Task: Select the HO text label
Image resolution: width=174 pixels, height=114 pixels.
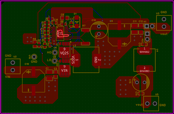Action: (49, 52)
